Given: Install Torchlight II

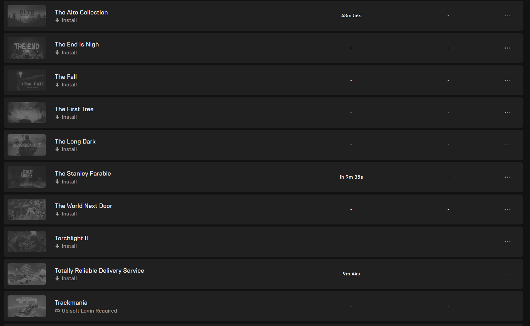Looking at the screenshot, I should [x=66, y=246].
